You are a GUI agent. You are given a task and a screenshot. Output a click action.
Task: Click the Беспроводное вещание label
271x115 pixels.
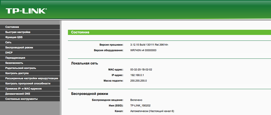click(108, 100)
